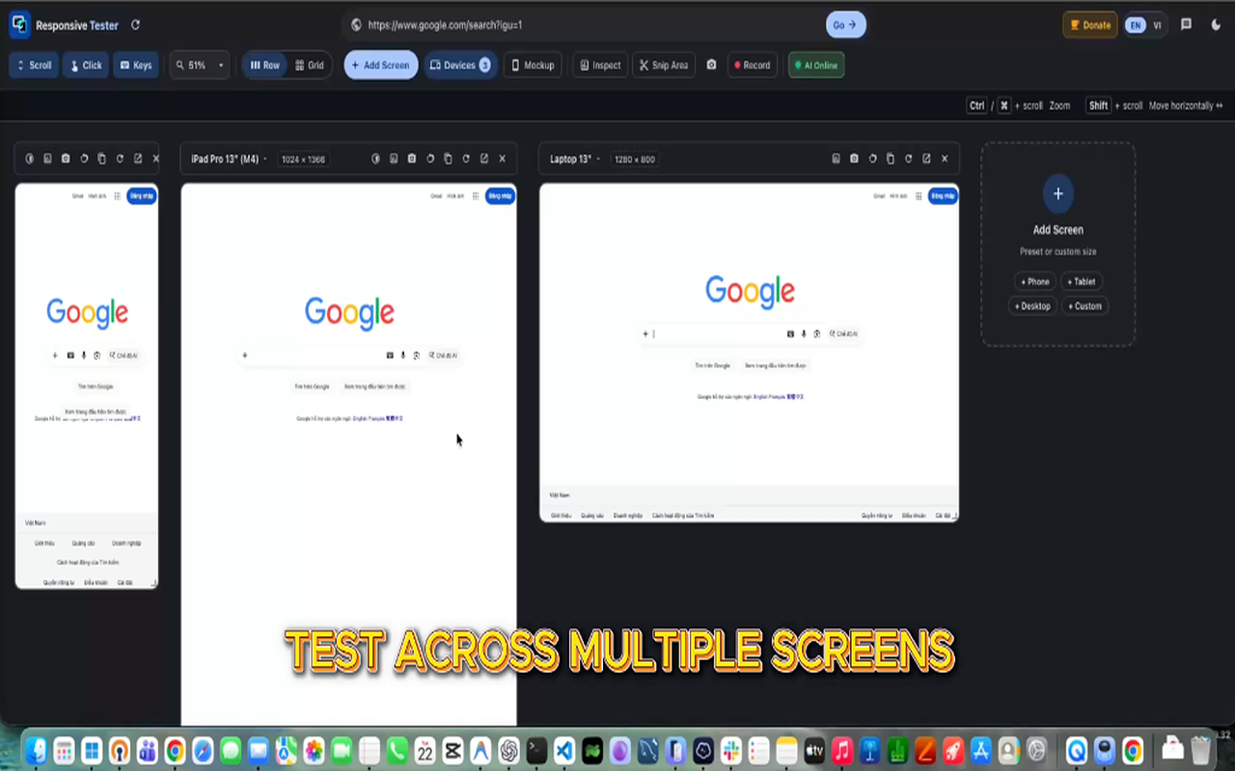Viewport: 1235px width, 771px height.
Task: Add a Desktop preset screen
Action: point(1032,306)
